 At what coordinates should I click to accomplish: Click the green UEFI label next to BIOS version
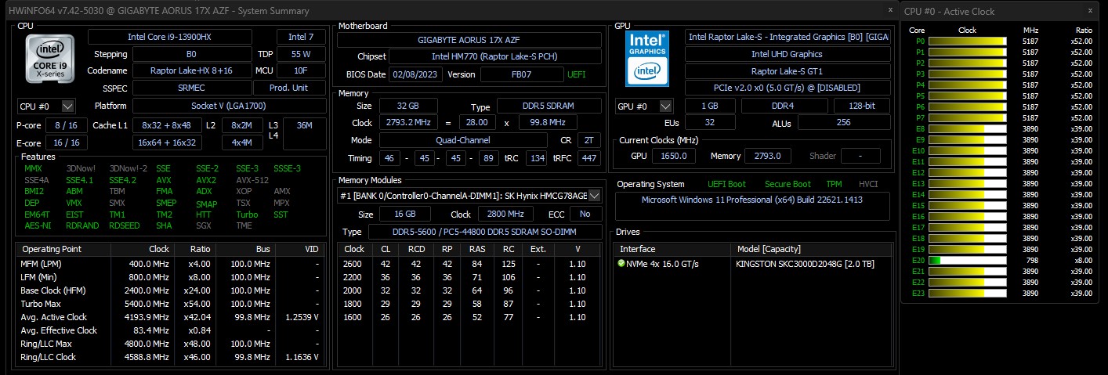(576, 74)
